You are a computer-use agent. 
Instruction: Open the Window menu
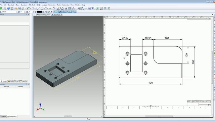click(78, 5)
